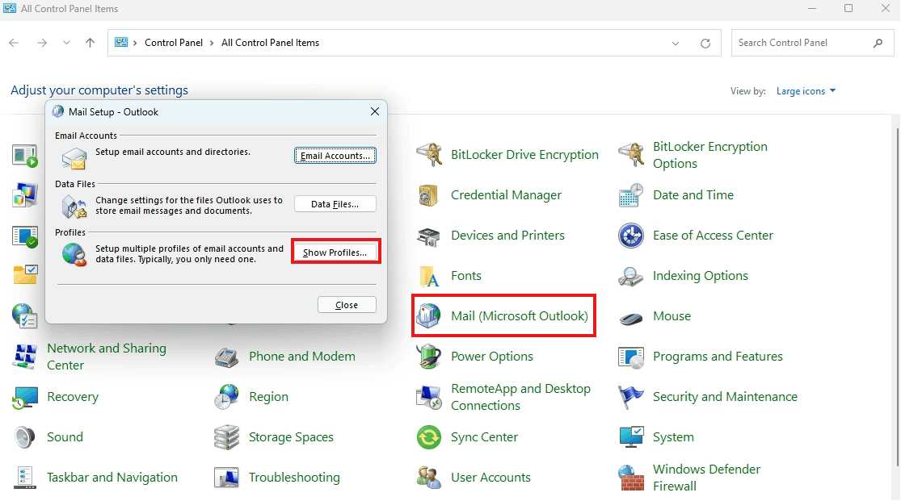Screen dimensions: 901x501
Task: Open the Indexing Options magnifier icon
Action: 631,276
